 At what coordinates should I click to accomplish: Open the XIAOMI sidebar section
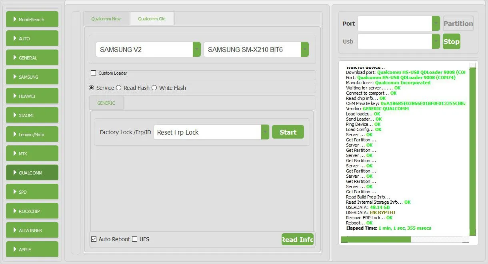(x=32, y=115)
